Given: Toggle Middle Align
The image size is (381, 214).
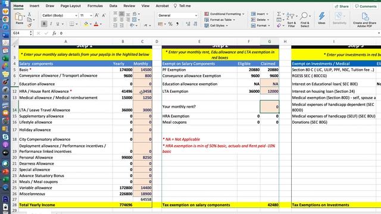Looking at the screenshot, I should (121, 14).
